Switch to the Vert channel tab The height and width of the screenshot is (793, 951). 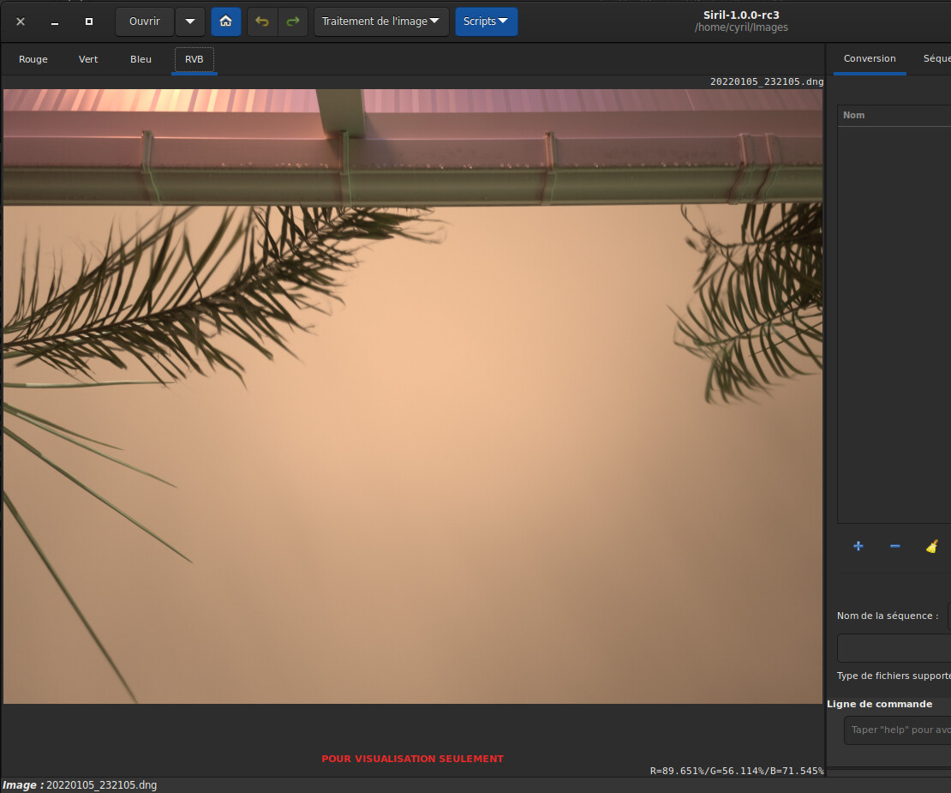coord(88,59)
